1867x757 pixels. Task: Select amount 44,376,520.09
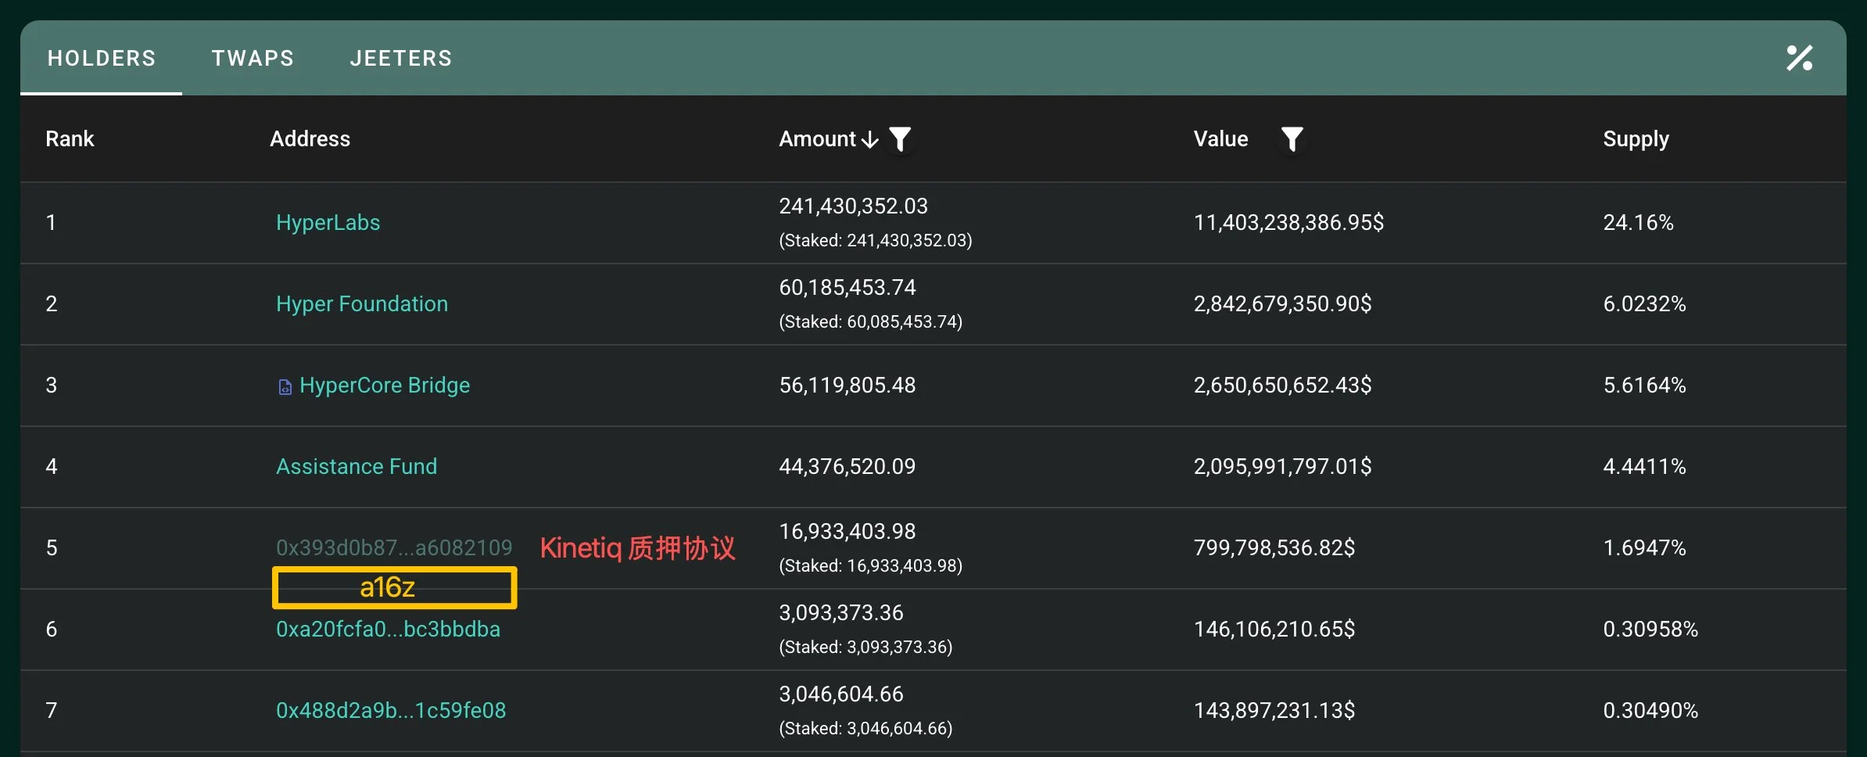coord(847,467)
